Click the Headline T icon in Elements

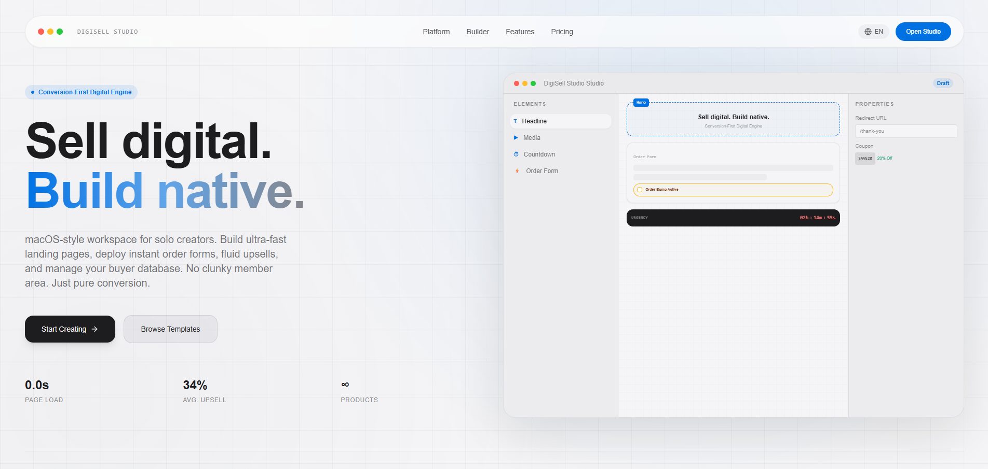515,121
